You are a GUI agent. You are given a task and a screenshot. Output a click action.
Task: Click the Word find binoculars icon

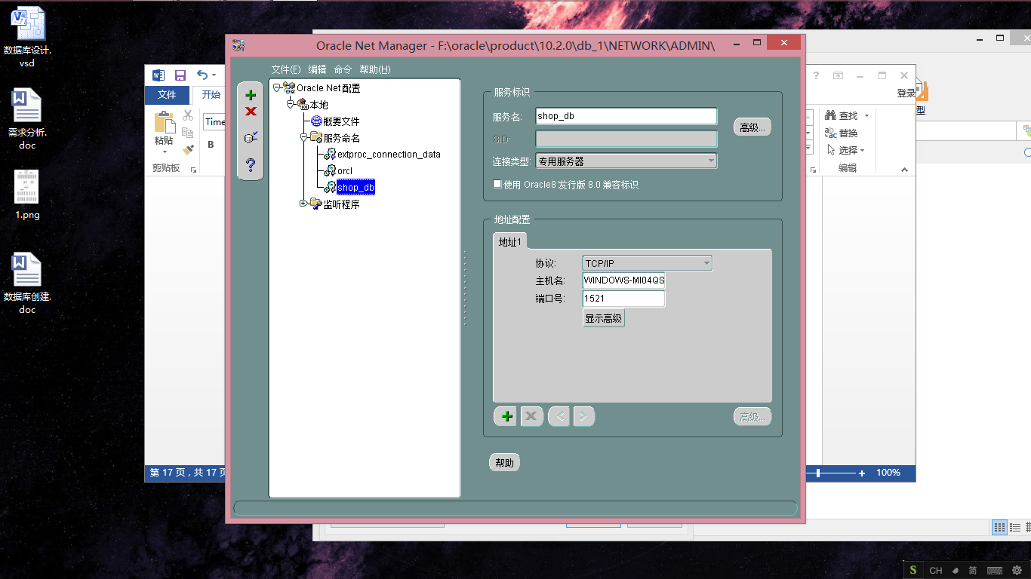[831, 115]
